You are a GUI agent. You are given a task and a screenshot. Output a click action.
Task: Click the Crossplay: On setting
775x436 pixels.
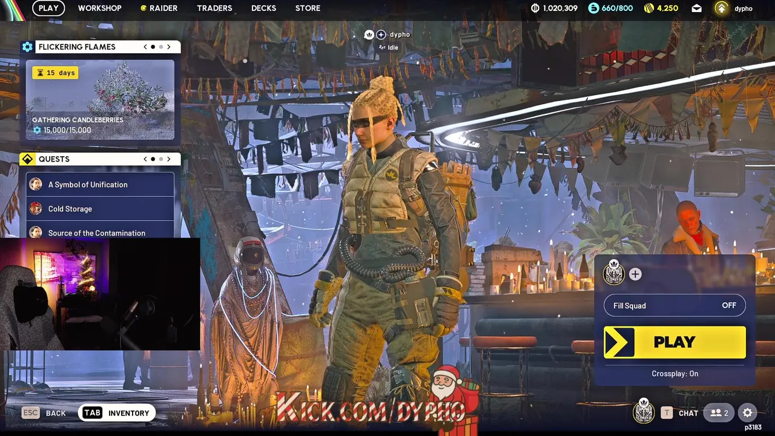(674, 374)
